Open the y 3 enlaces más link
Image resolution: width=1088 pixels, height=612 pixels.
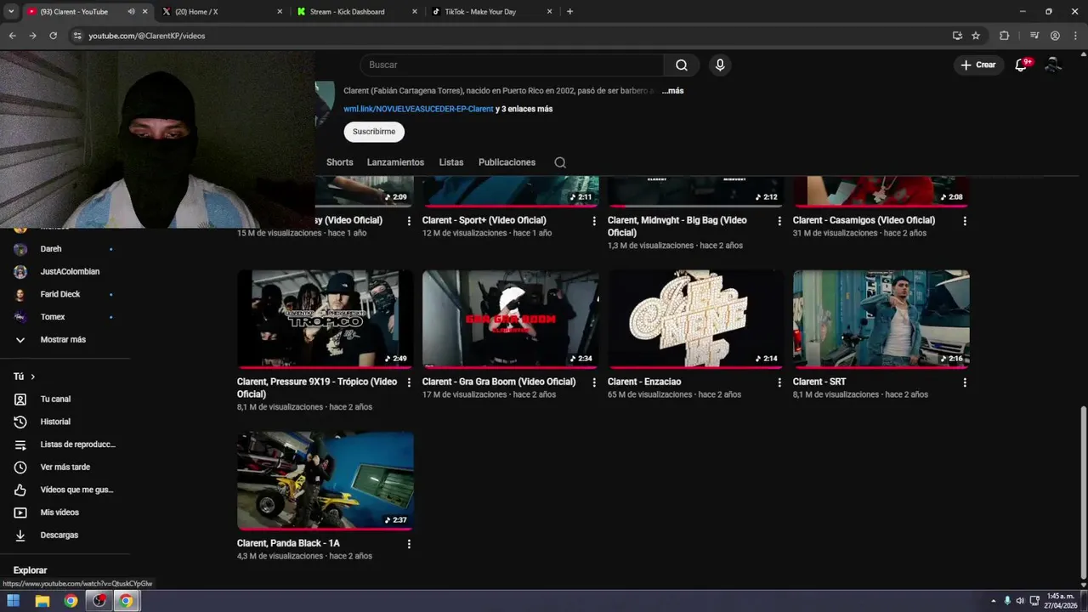point(524,110)
